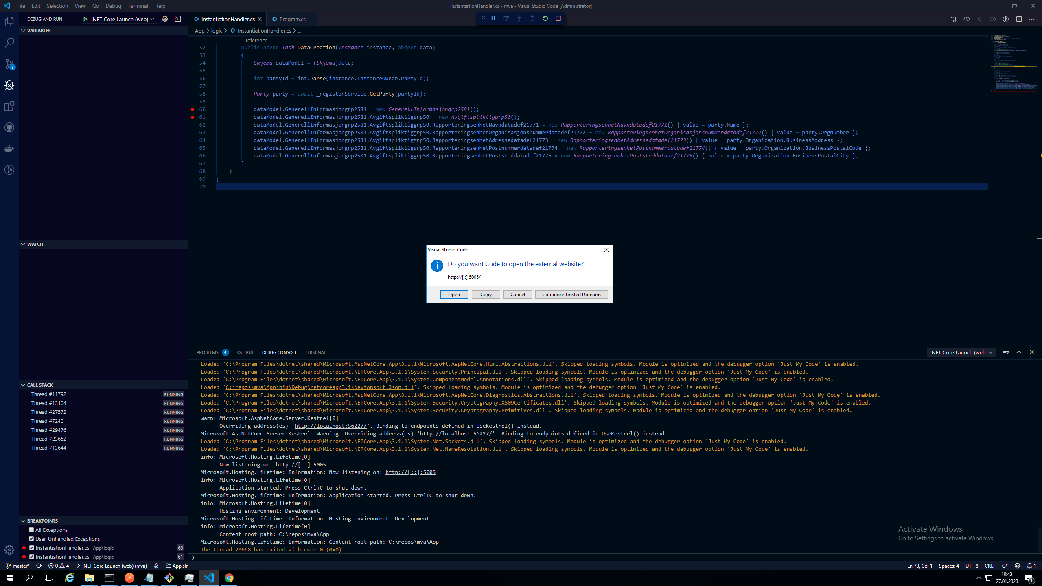Viewport: 1042px width, 586px height.
Task: Click the Split Editor Right icon
Action: click(1019, 19)
